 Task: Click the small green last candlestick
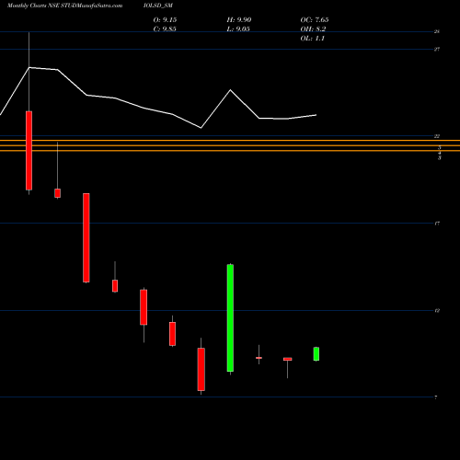click(x=316, y=354)
